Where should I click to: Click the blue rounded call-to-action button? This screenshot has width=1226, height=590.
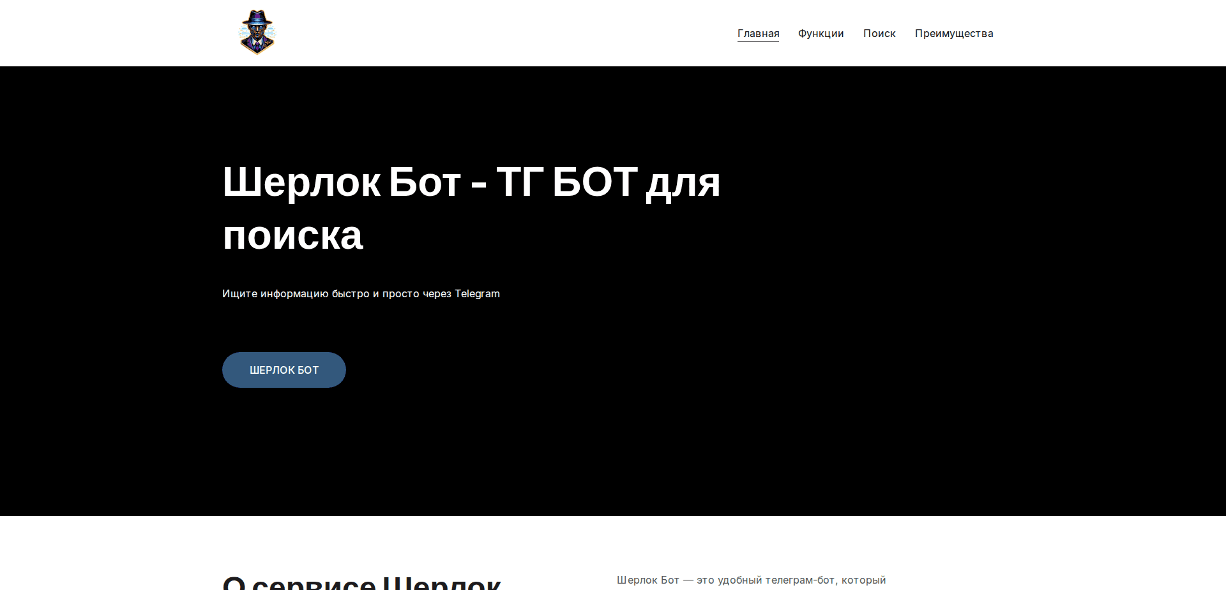click(x=284, y=369)
